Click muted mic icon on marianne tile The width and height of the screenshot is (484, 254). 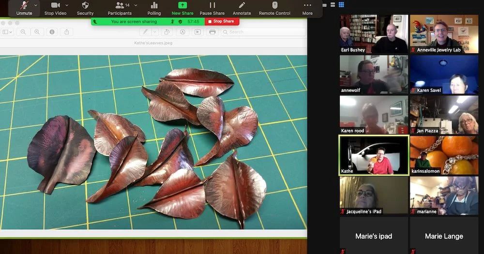click(413, 212)
